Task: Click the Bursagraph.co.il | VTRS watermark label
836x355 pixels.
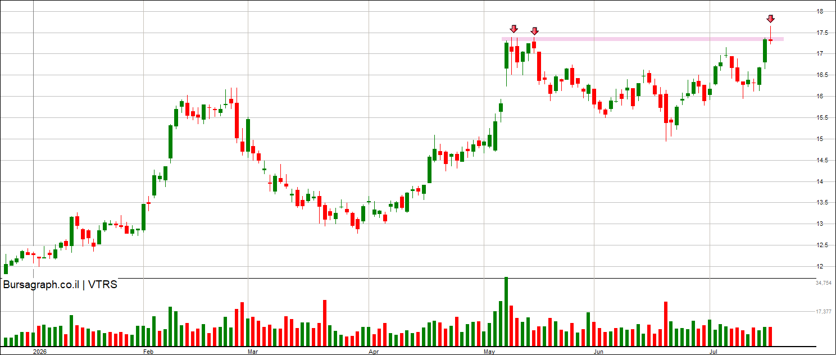Action: 60,285
